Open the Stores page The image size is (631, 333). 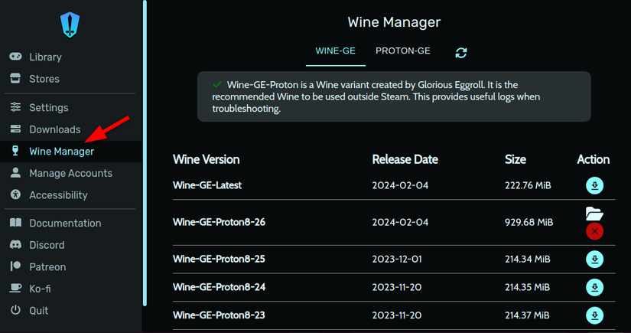[44, 79]
